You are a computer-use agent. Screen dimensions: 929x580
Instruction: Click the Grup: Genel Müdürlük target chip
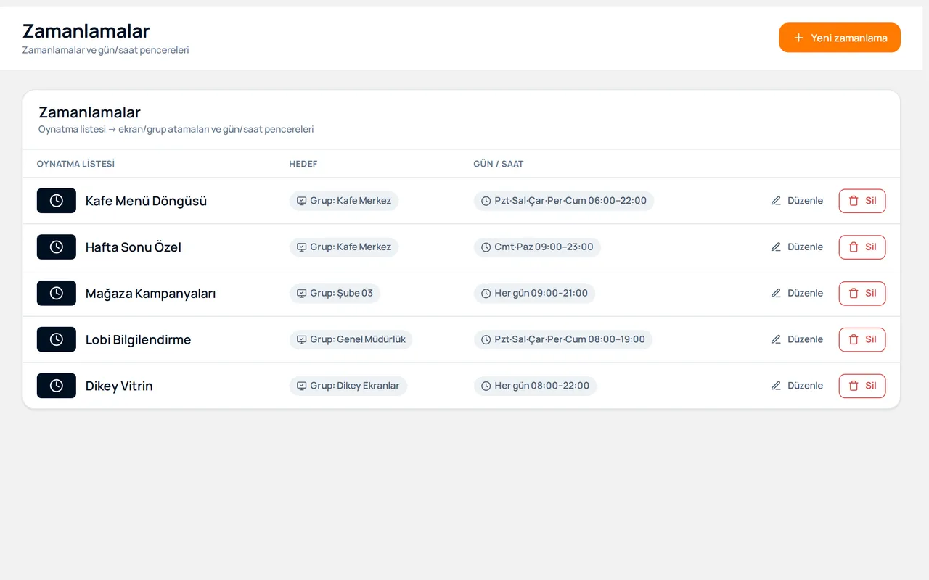(351, 339)
